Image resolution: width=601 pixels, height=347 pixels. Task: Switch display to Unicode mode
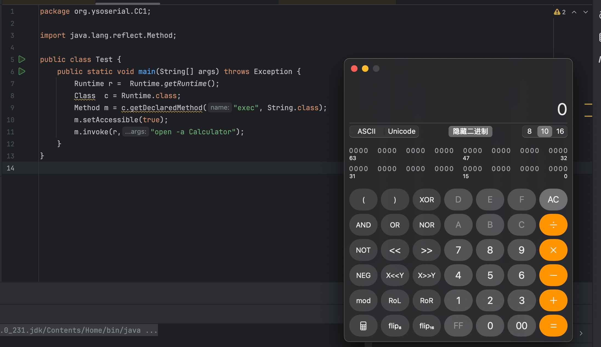pos(401,131)
